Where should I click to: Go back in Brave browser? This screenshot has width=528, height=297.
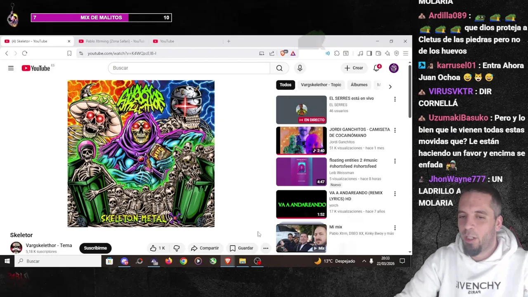pos(7,53)
